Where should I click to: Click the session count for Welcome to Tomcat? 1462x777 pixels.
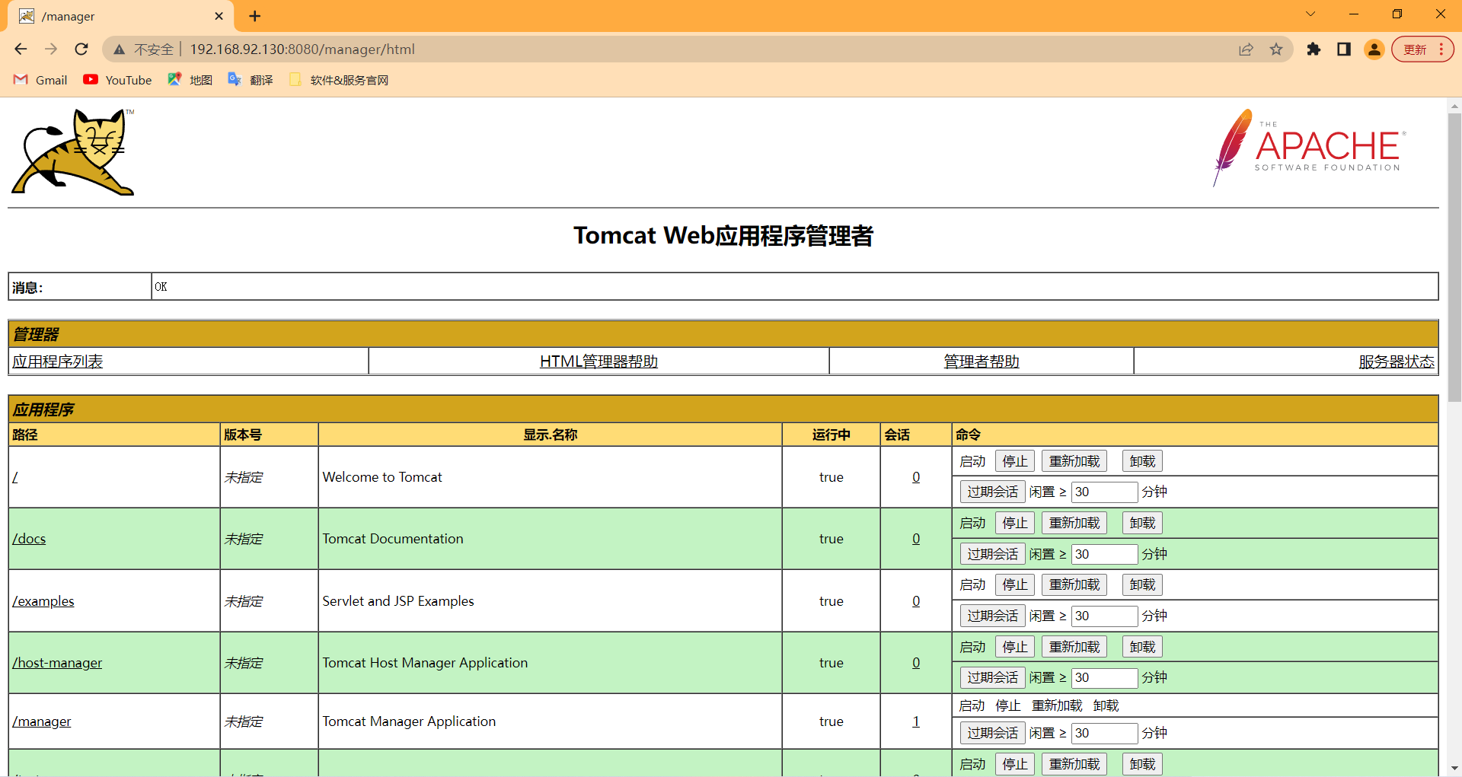pyautogui.click(x=916, y=477)
